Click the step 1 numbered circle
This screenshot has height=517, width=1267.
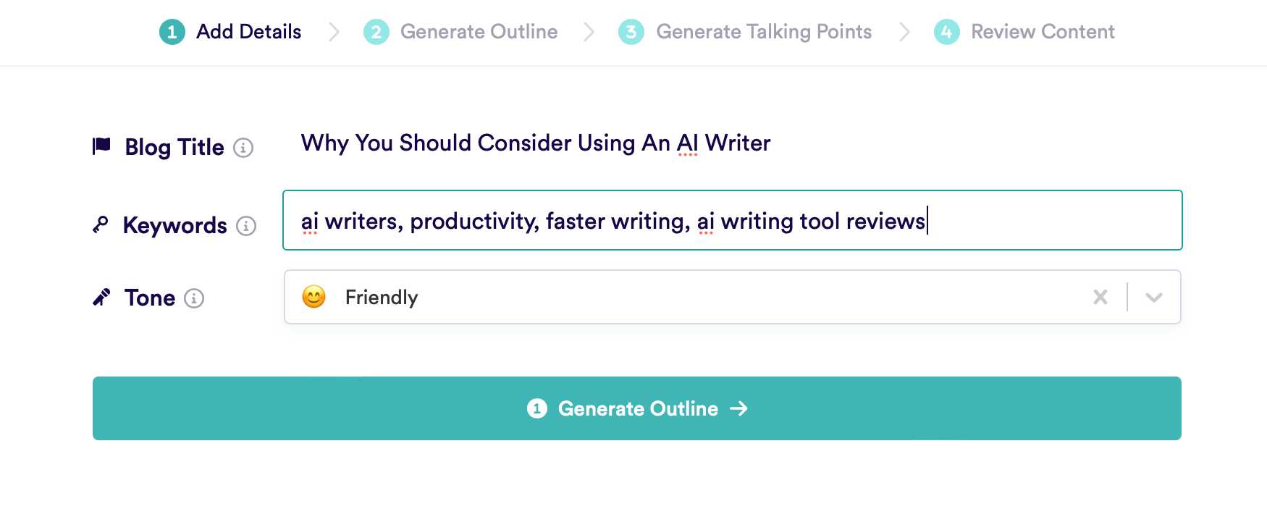point(172,32)
